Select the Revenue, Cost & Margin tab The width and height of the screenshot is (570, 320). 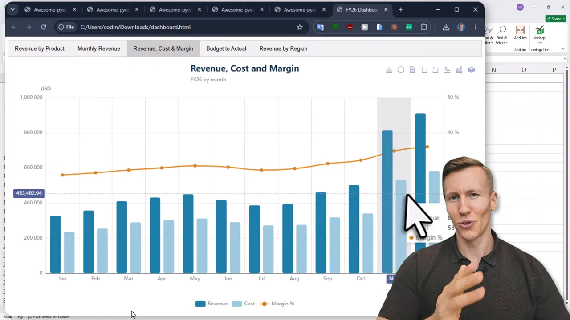(163, 48)
